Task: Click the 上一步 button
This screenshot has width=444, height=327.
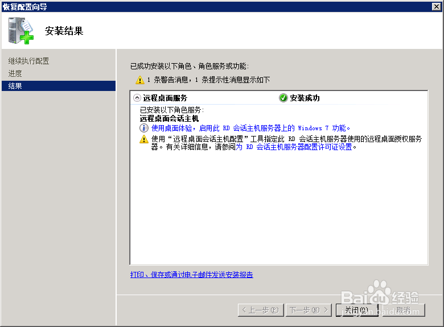Action: click(x=261, y=311)
